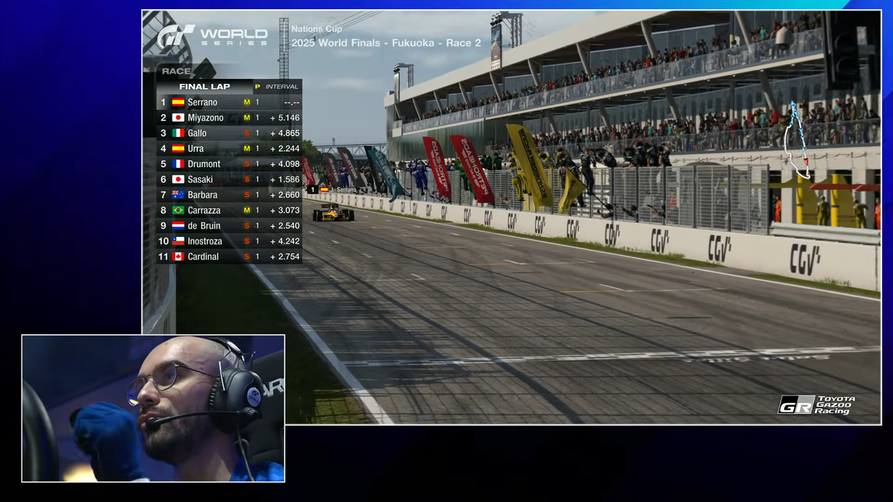Click the Netherlands flag beside de Bruin
Image resolution: width=893 pixels, height=502 pixels.
[x=178, y=225]
